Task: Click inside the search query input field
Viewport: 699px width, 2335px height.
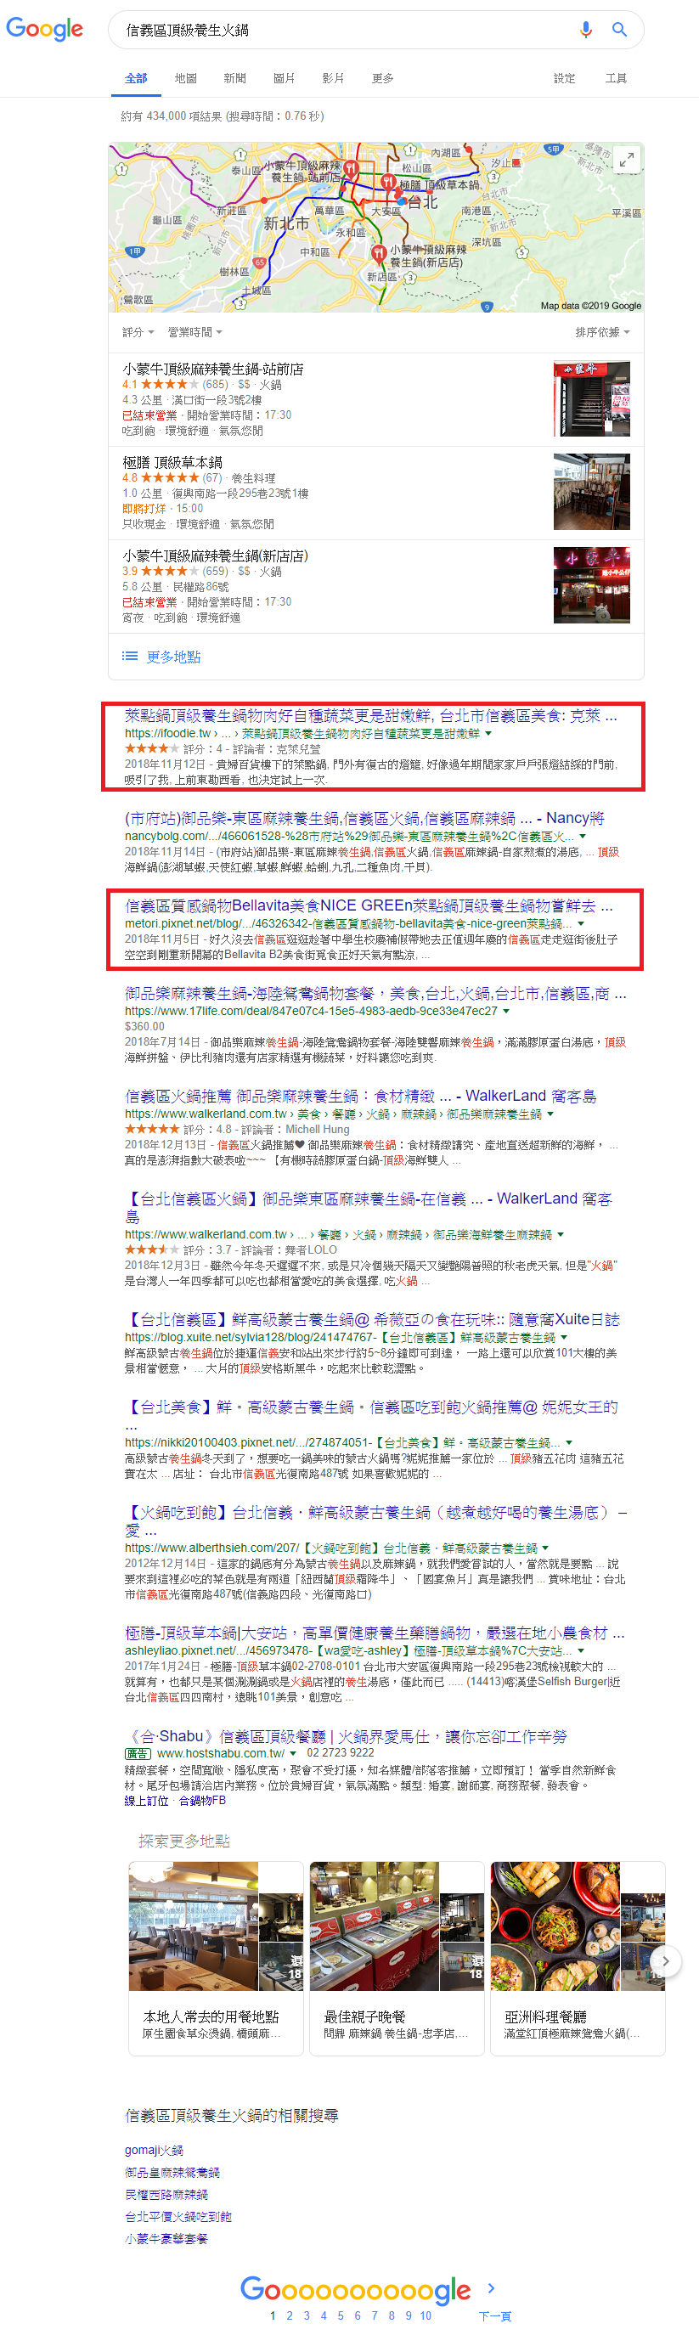Action: coord(345,30)
